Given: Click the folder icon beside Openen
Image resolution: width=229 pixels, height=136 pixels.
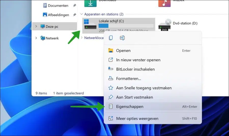Looking at the screenshot, I should (111, 51).
